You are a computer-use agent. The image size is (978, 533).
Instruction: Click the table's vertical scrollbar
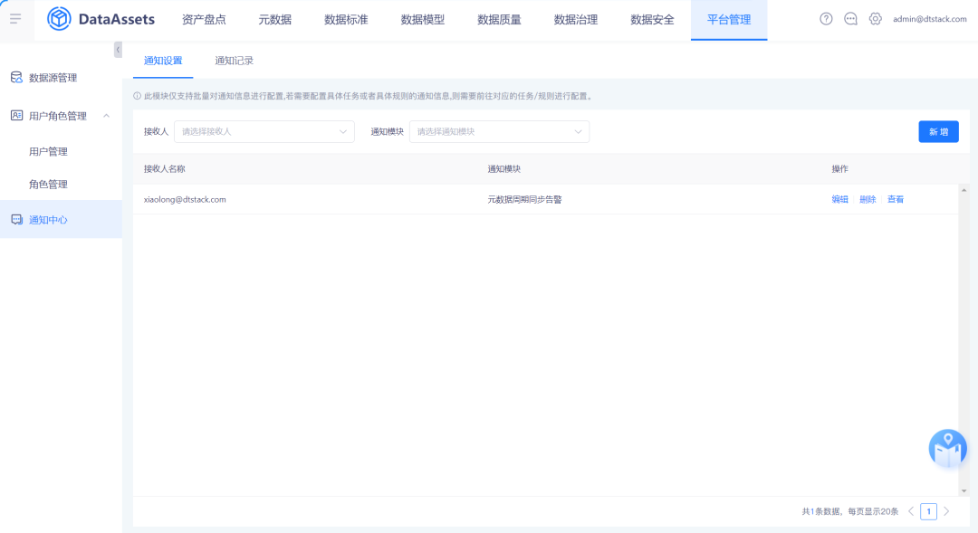(964, 339)
